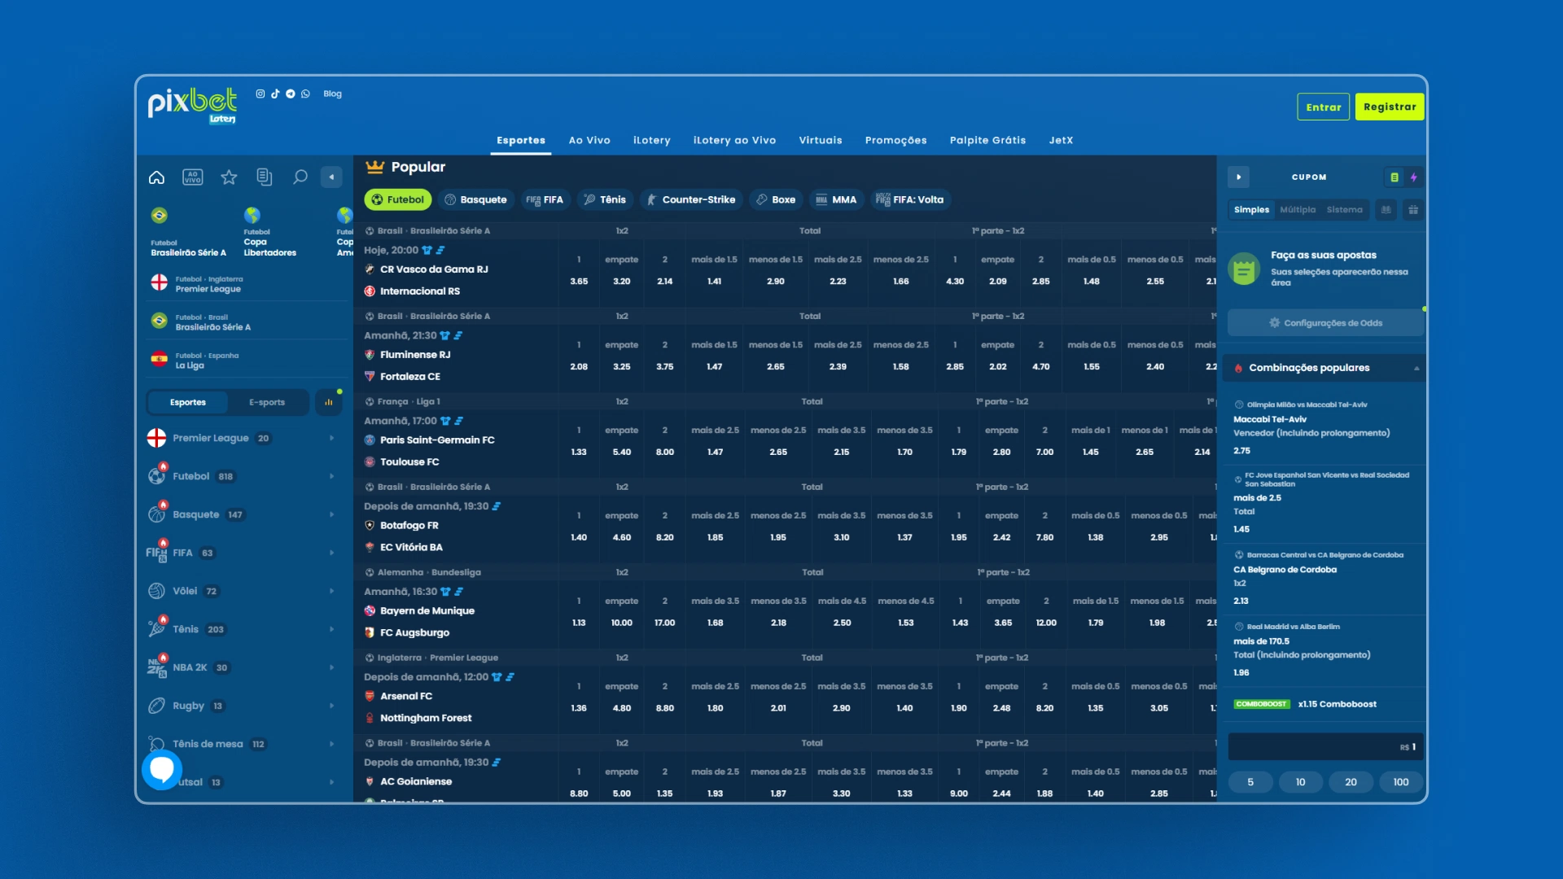The width and height of the screenshot is (1563, 879).
Task: Select the FIFA: Volta filter chip
Action: pos(910,199)
